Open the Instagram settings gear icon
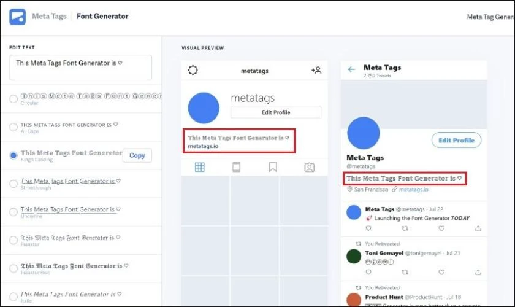This screenshot has height=307, width=515. coord(193,70)
